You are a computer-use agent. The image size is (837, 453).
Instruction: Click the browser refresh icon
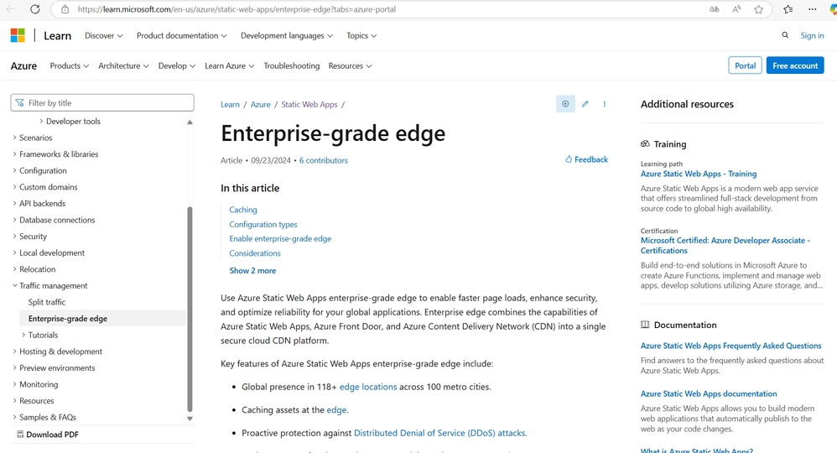point(34,9)
